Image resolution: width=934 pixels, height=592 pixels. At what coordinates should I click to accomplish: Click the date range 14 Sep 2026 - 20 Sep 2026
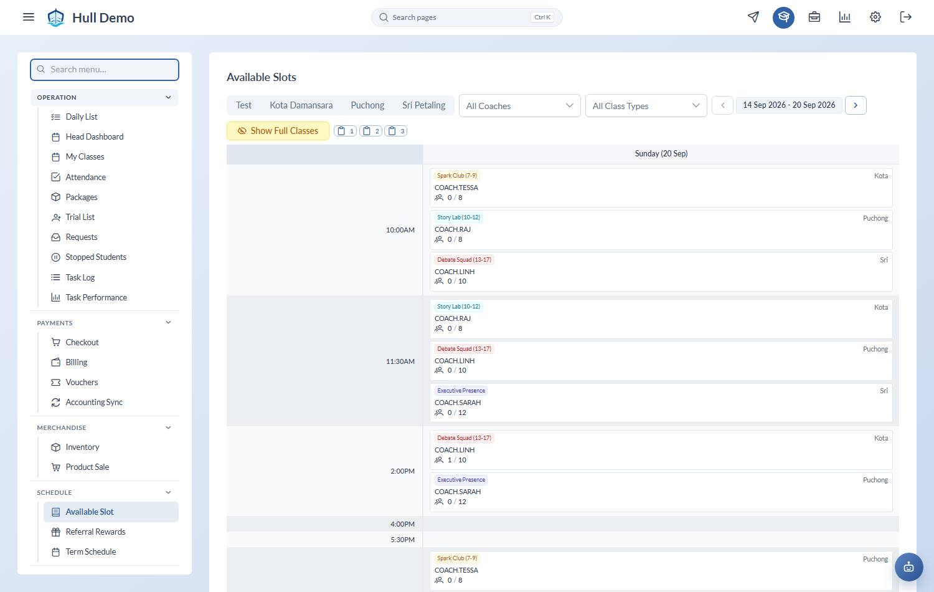click(789, 105)
